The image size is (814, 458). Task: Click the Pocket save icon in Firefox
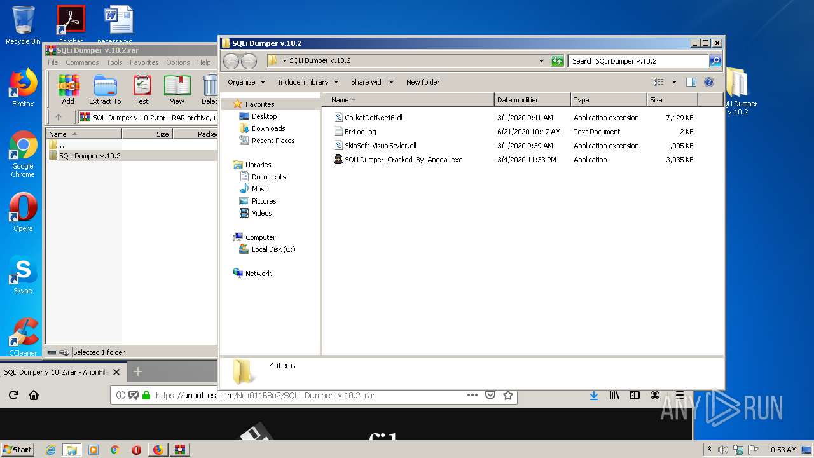point(490,395)
